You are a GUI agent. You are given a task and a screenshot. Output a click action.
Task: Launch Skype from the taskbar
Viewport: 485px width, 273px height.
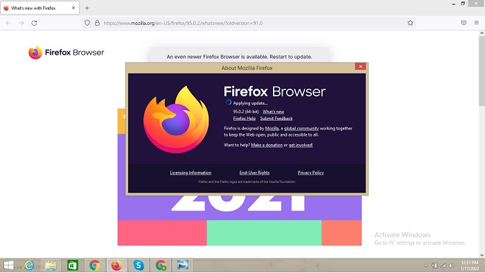pyautogui.click(x=139, y=265)
